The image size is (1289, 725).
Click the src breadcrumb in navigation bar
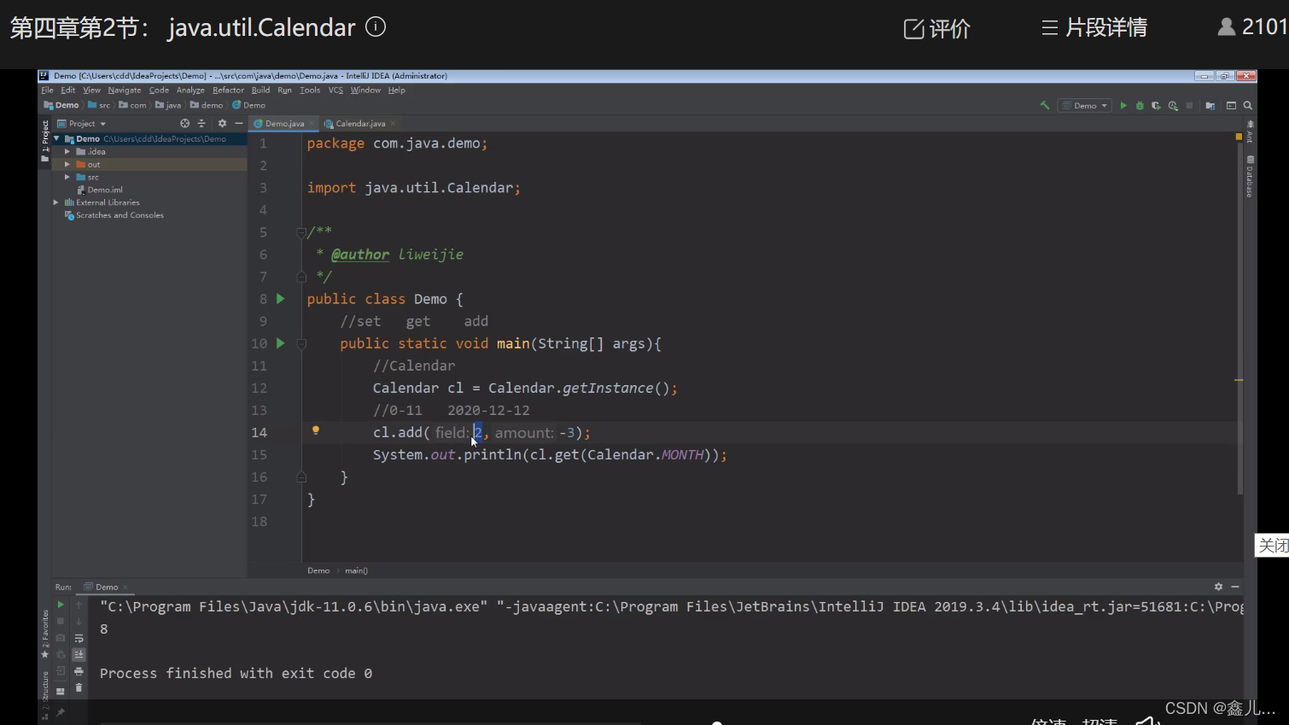tap(99, 106)
